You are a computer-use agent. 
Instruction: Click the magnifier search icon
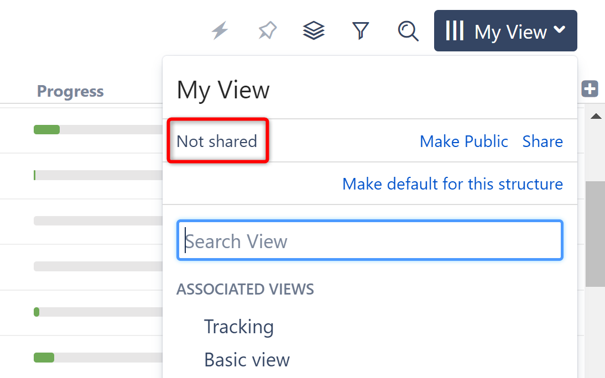[408, 31]
